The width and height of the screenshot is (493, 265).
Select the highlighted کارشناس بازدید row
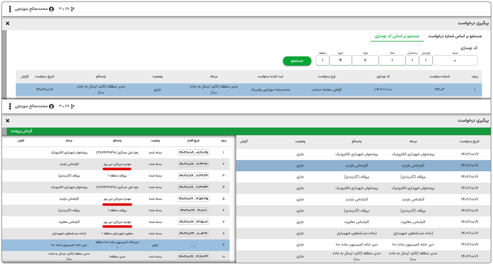(x=361, y=166)
